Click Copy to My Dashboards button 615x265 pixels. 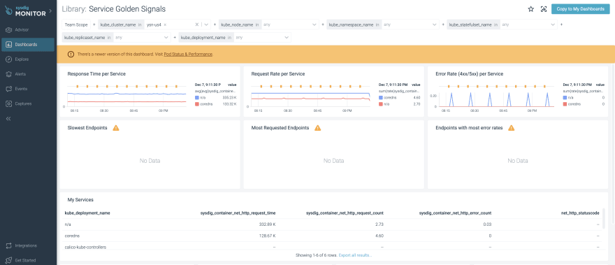[581, 9]
